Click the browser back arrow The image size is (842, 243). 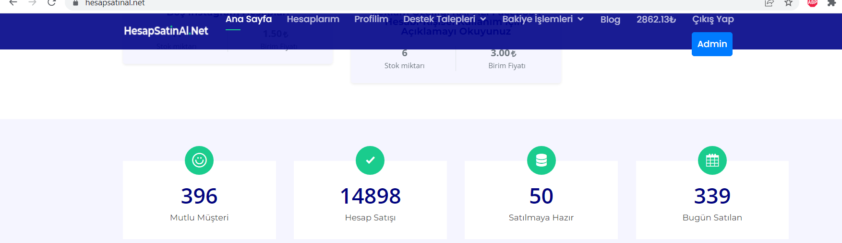tap(13, 3)
